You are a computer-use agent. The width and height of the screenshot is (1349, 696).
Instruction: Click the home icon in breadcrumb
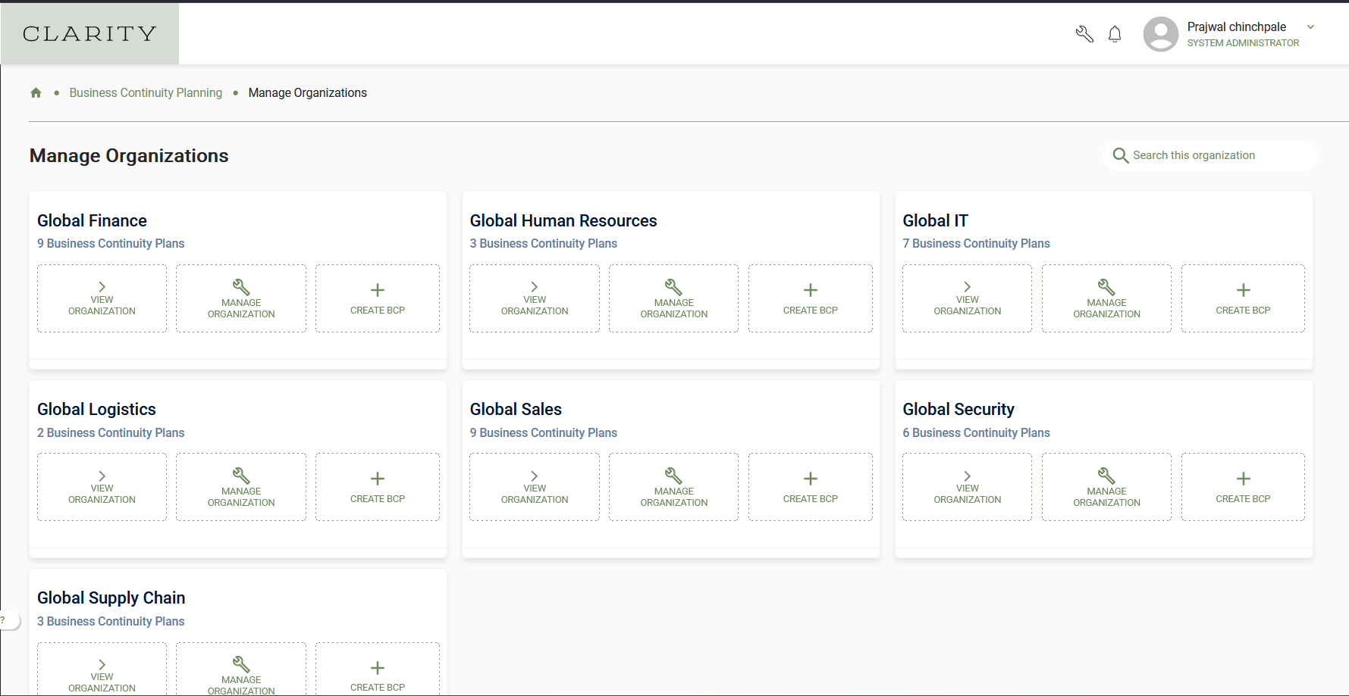[36, 92]
